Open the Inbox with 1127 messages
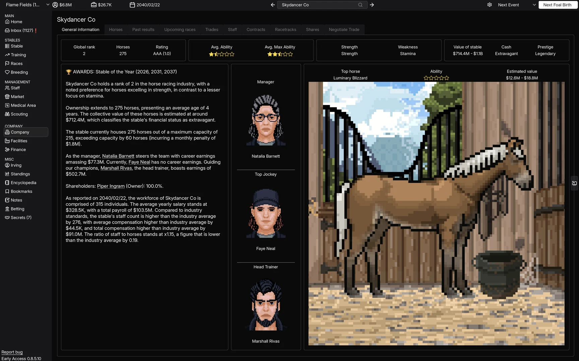The height and width of the screenshot is (361, 579). [20, 30]
